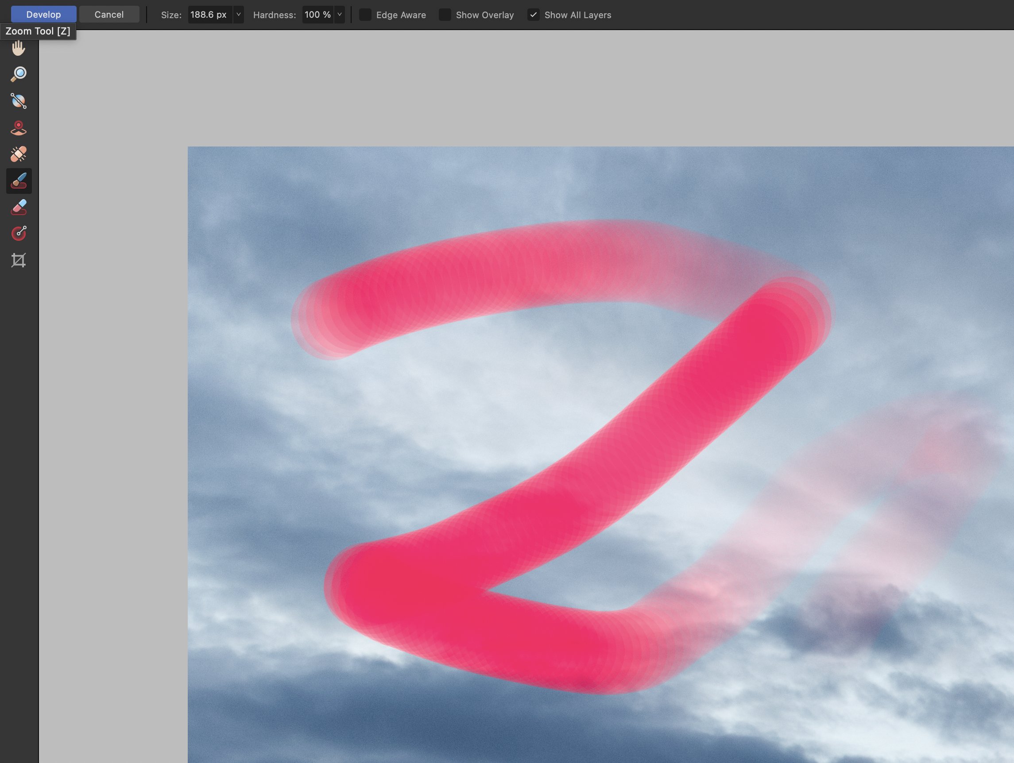Viewport: 1014px width, 763px height.
Task: Select the Crop tool
Action: pos(18,260)
